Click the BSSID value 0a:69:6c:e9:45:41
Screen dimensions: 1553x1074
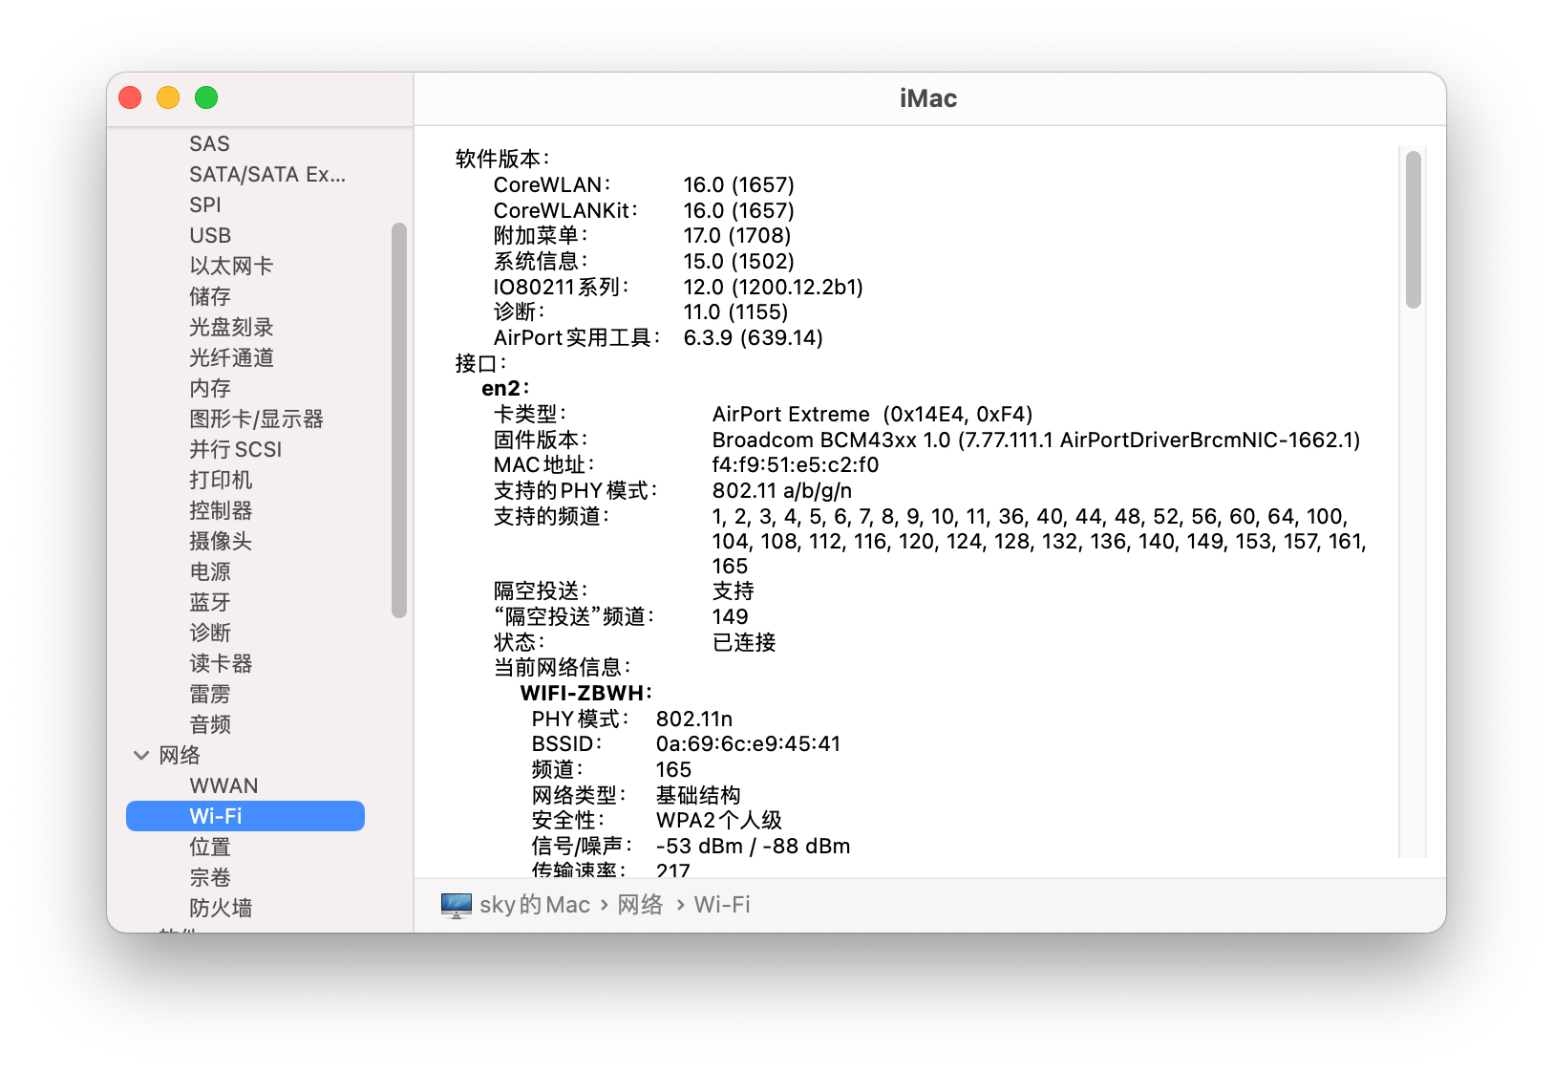[x=748, y=744]
